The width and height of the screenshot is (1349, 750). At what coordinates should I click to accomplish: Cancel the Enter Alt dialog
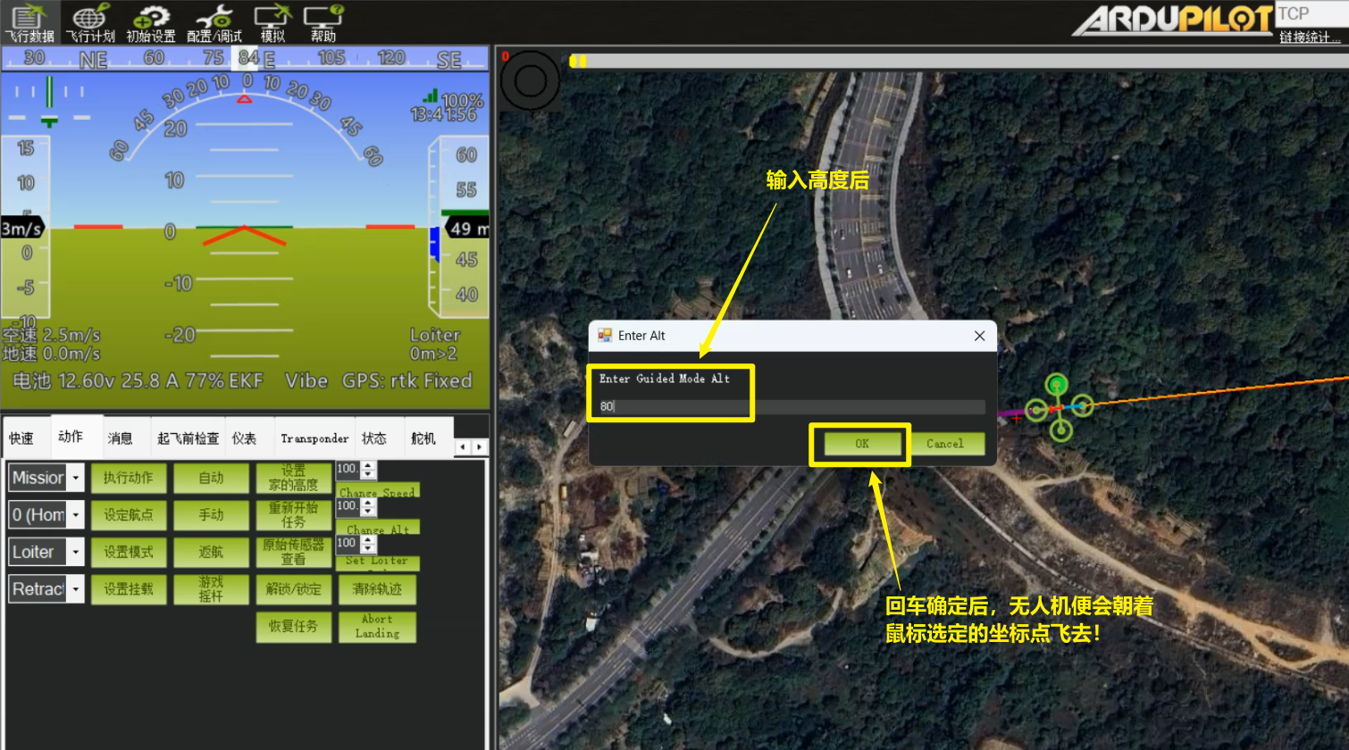coord(944,444)
